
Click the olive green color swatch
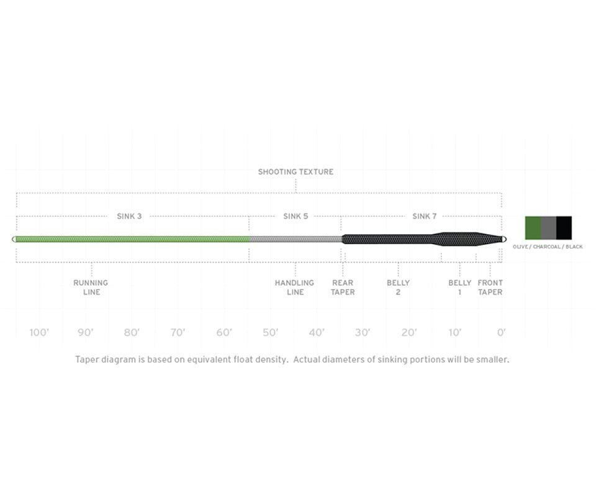533,228
